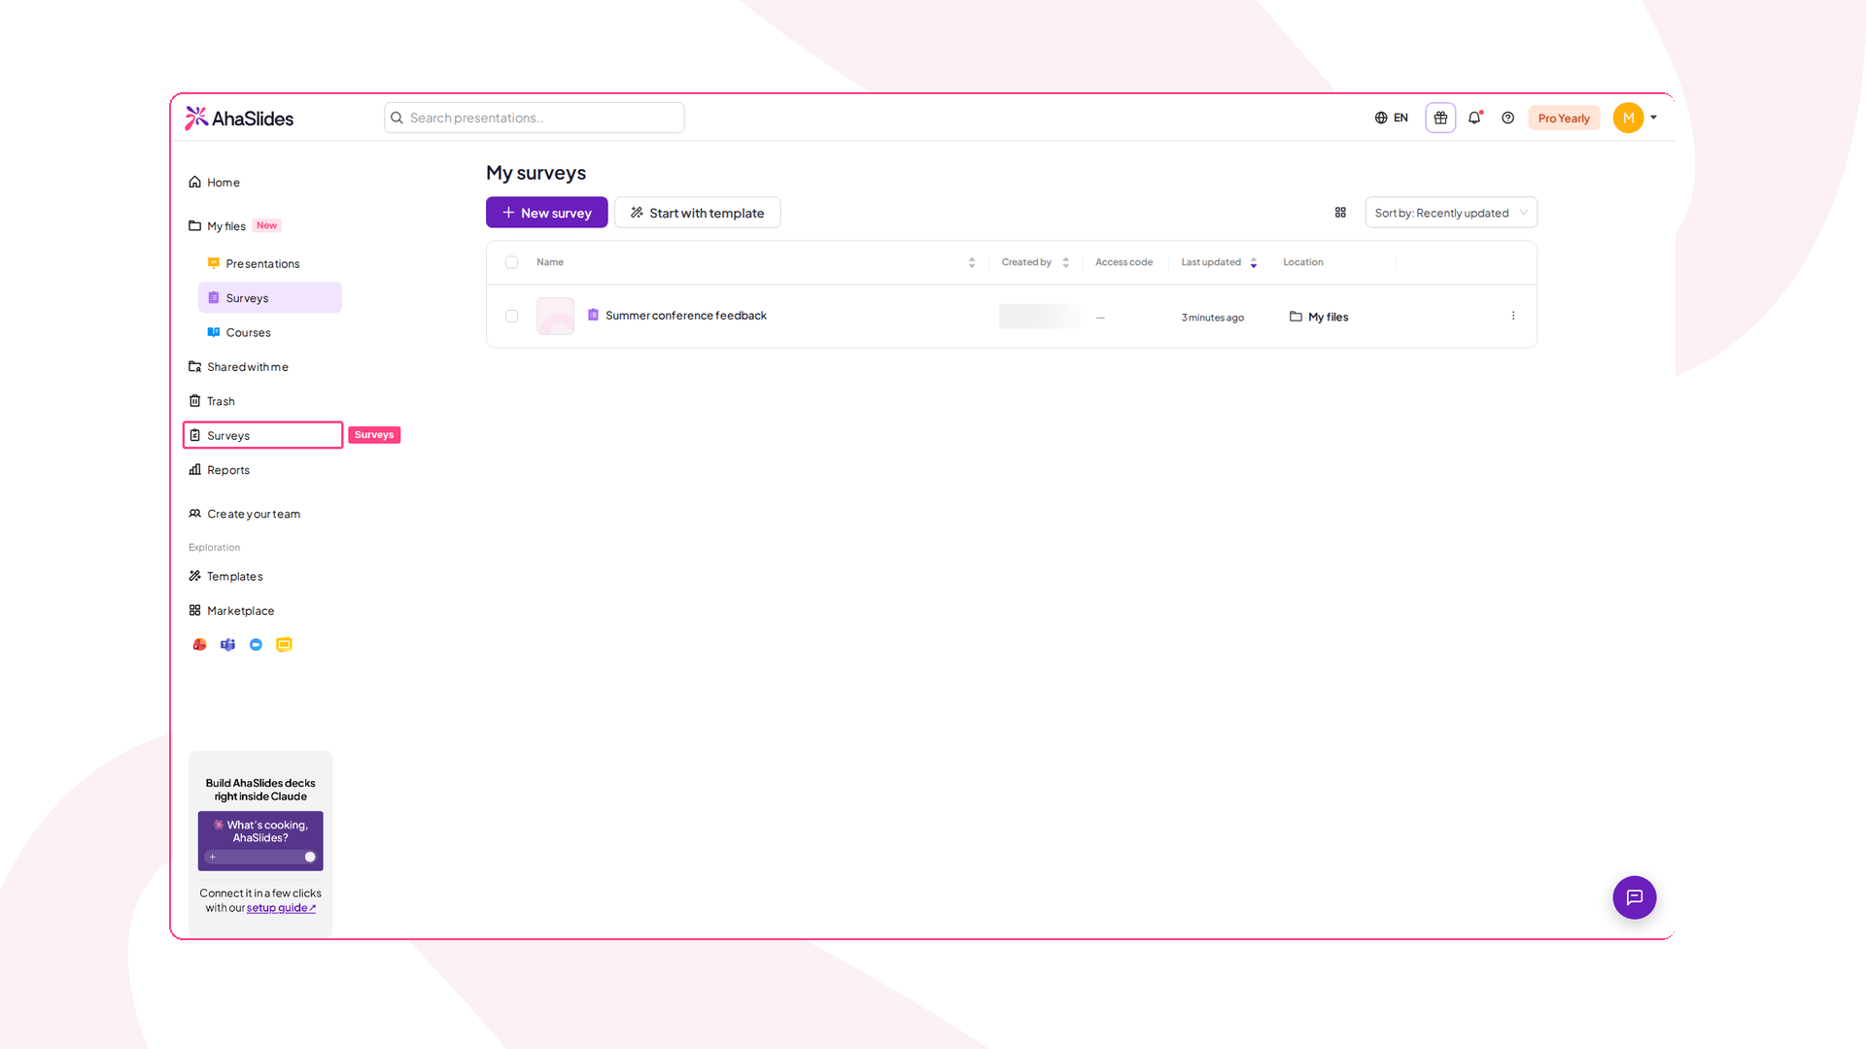Open the help question-mark icon
1866x1049 pixels.
(1507, 118)
